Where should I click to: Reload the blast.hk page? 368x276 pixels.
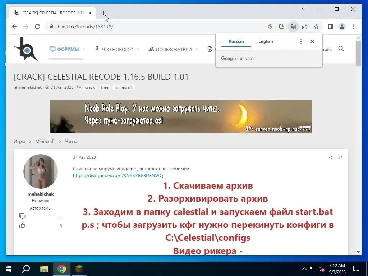[x=37, y=27]
